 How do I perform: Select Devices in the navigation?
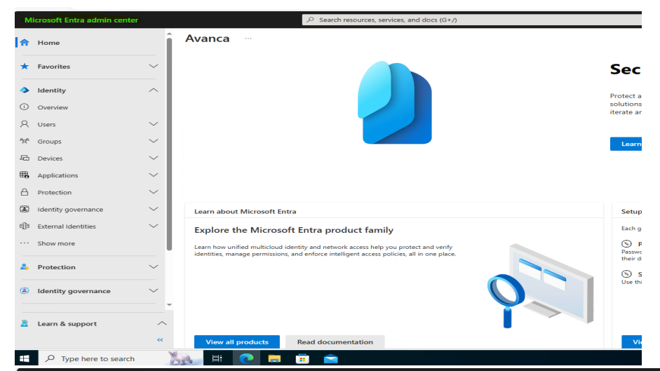pos(50,158)
